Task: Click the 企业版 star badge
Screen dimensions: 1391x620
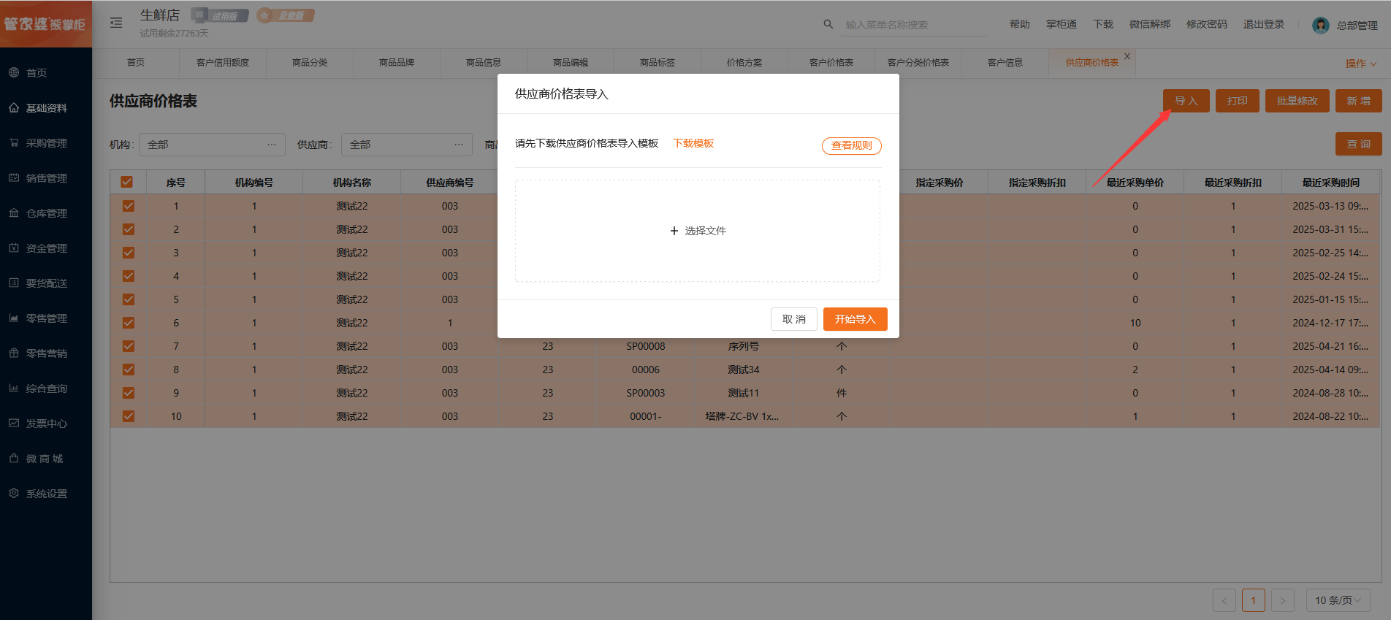Action: click(x=286, y=15)
